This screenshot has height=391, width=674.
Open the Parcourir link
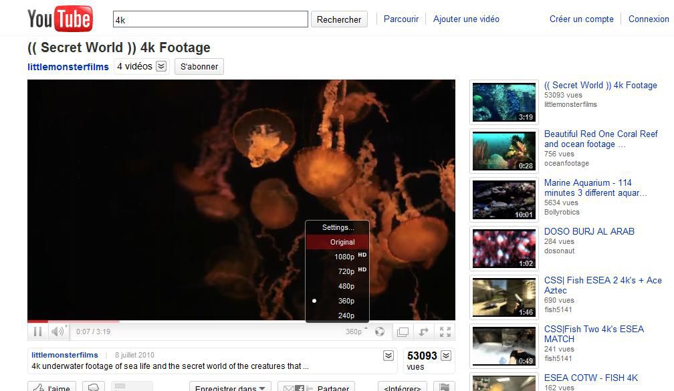[x=401, y=19]
